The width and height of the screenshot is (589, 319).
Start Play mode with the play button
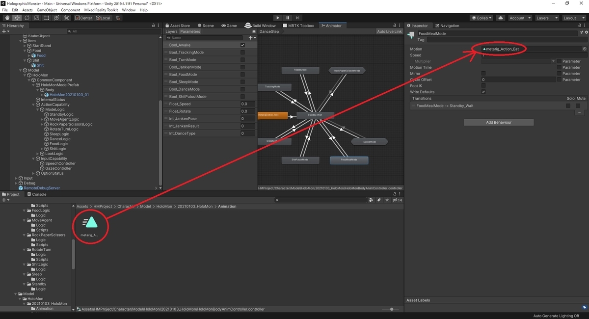pyautogui.click(x=278, y=18)
